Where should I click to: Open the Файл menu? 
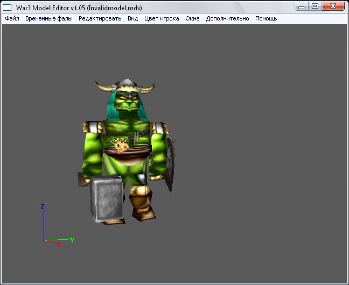point(12,18)
